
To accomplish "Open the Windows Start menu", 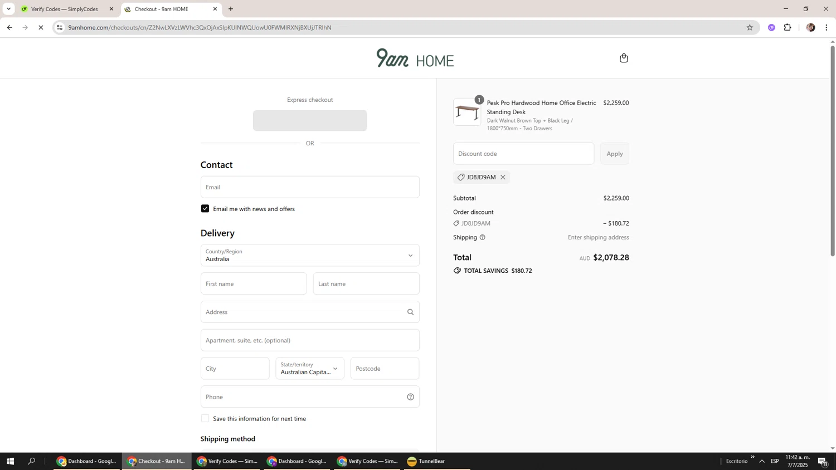I will tap(10, 461).
